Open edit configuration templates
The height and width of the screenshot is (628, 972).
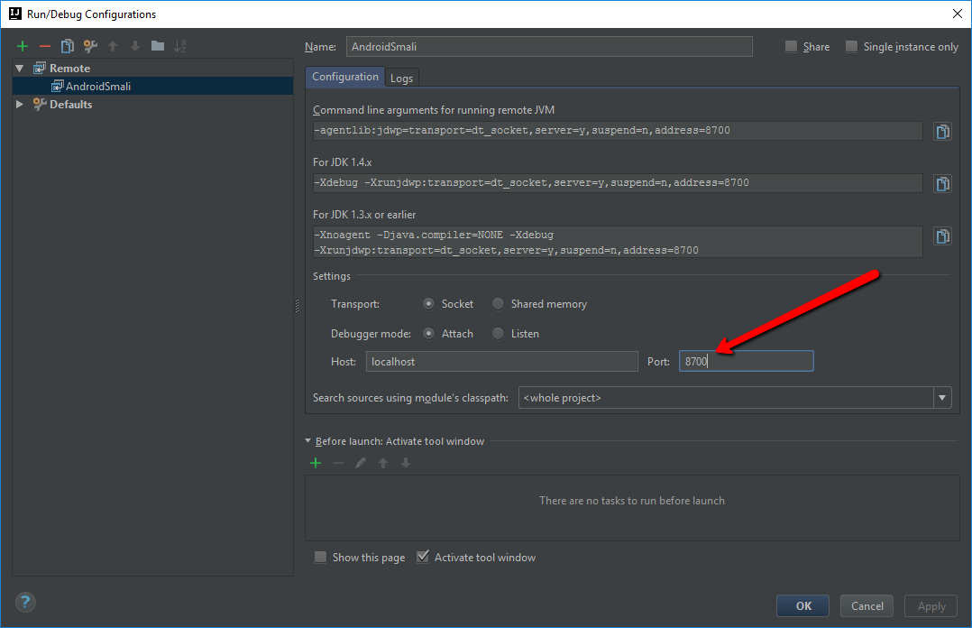pos(88,45)
